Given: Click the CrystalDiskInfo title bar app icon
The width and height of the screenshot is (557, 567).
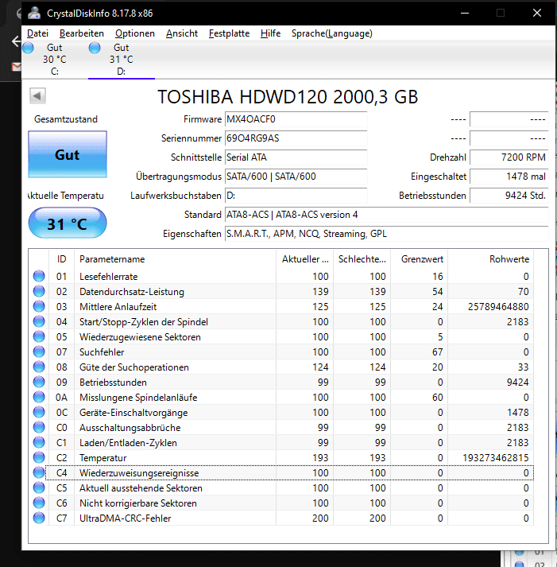Looking at the screenshot, I should coord(34,13).
